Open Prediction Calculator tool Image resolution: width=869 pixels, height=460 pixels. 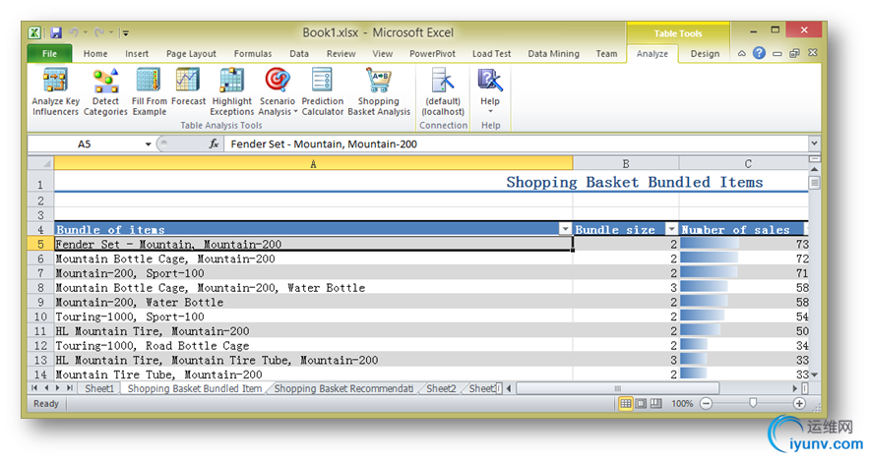(323, 91)
